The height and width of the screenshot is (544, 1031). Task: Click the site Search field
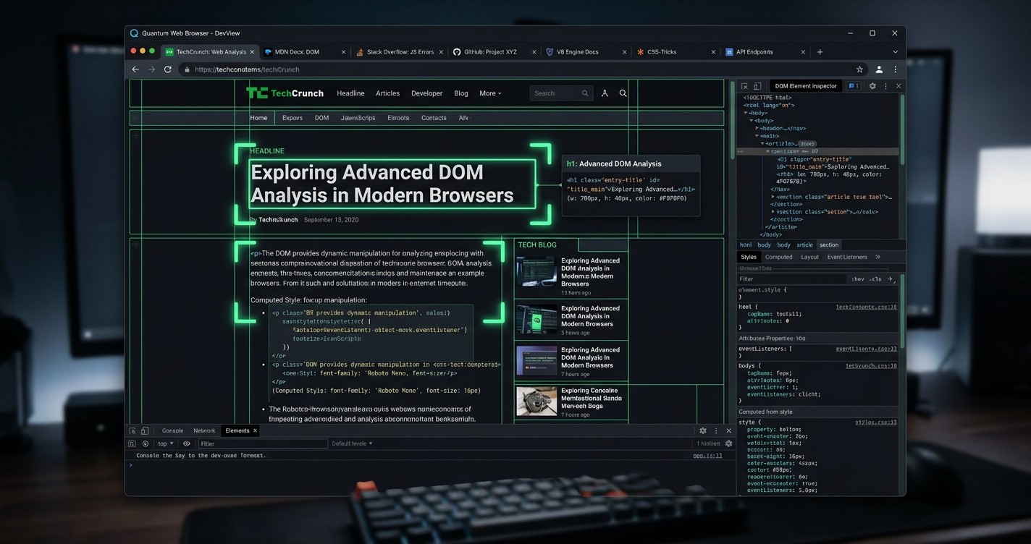point(562,93)
